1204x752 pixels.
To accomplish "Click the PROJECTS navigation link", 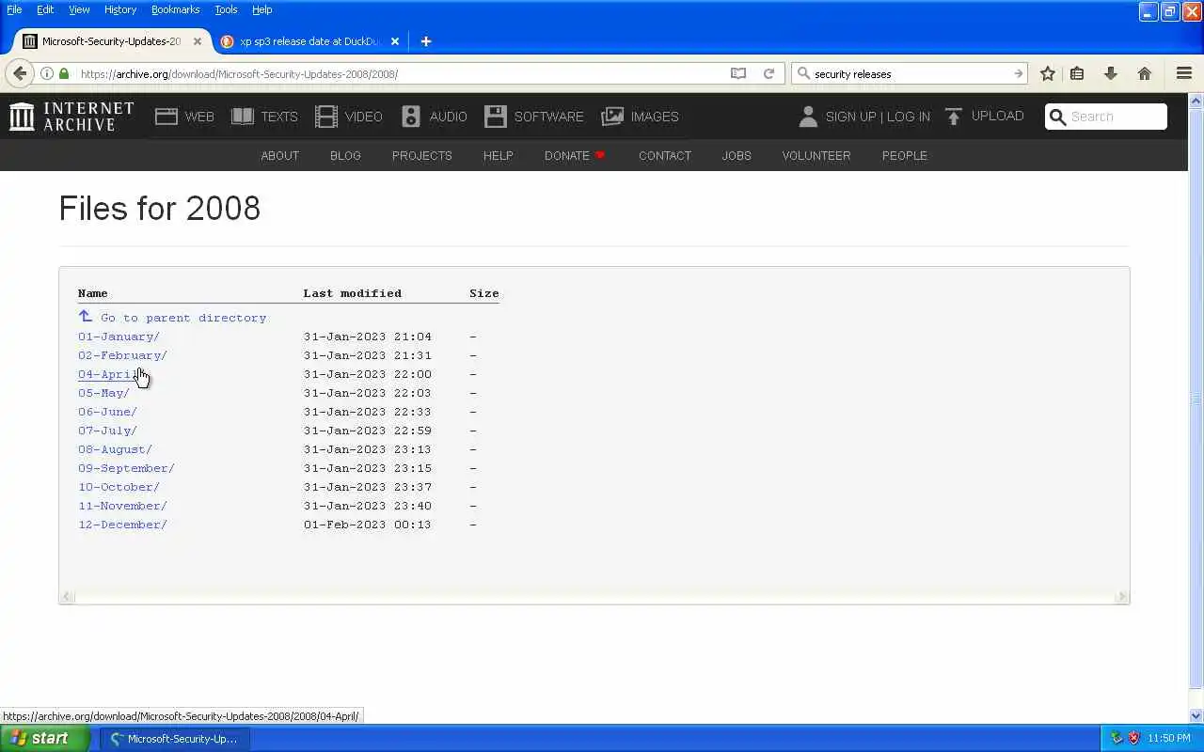I will [421, 156].
